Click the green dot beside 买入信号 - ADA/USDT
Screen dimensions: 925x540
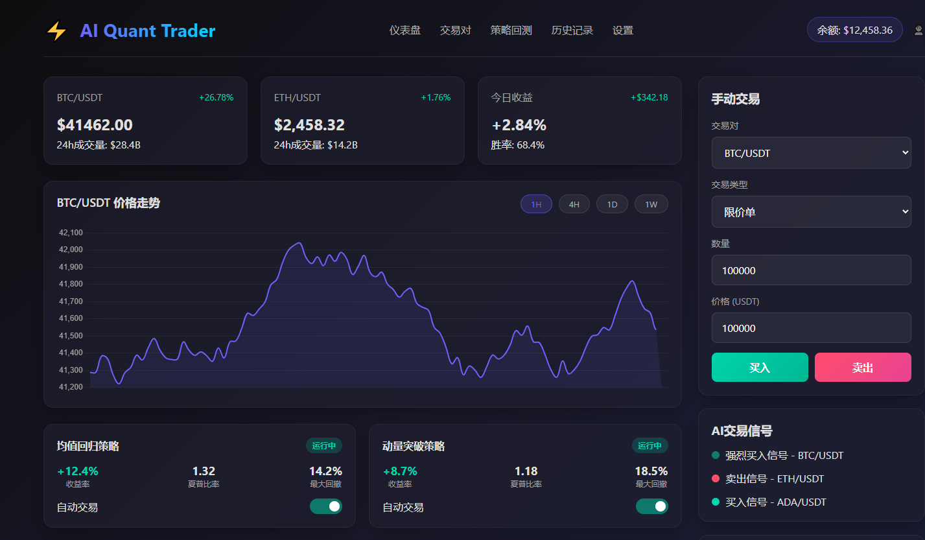(x=717, y=502)
